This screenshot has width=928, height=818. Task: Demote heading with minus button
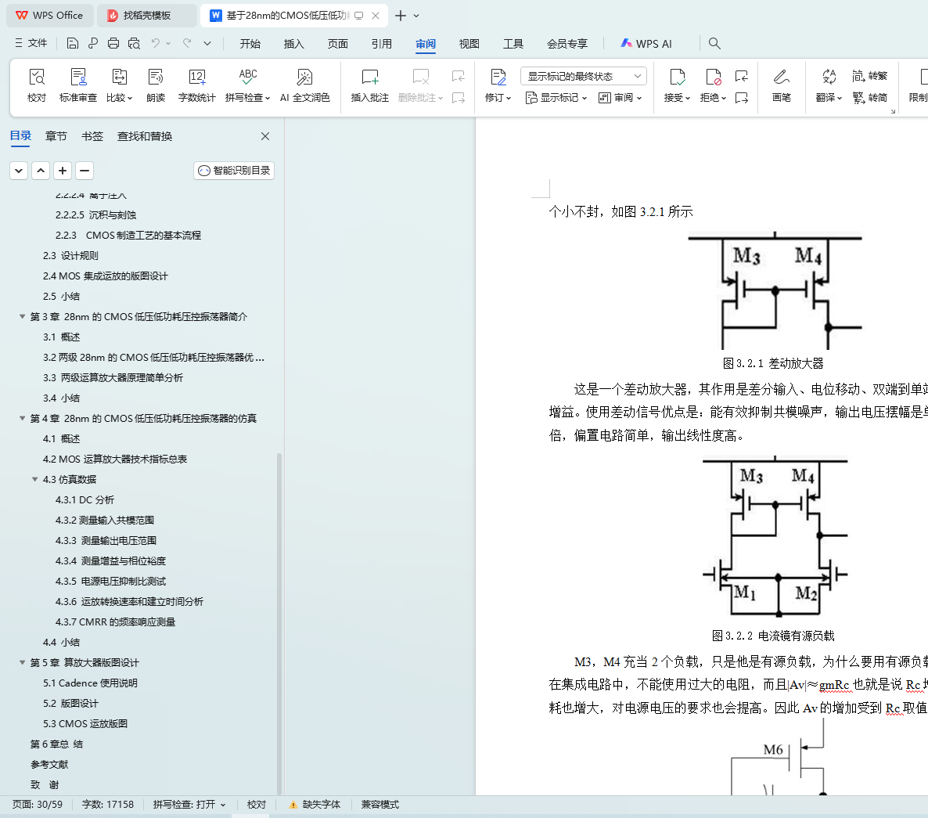click(x=85, y=171)
